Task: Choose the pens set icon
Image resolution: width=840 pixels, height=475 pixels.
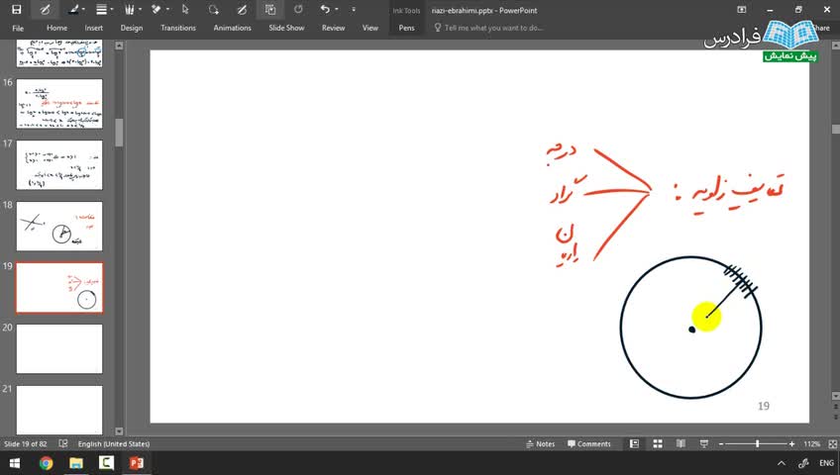Action: click(x=129, y=9)
